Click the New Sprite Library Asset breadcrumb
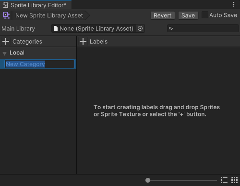The width and height of the screenshot is (240, 186). (49, 15)
